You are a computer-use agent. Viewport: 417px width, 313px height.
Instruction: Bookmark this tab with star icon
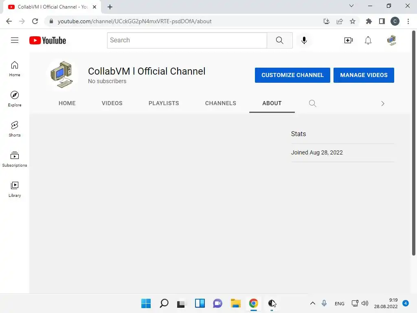[353, 21]
